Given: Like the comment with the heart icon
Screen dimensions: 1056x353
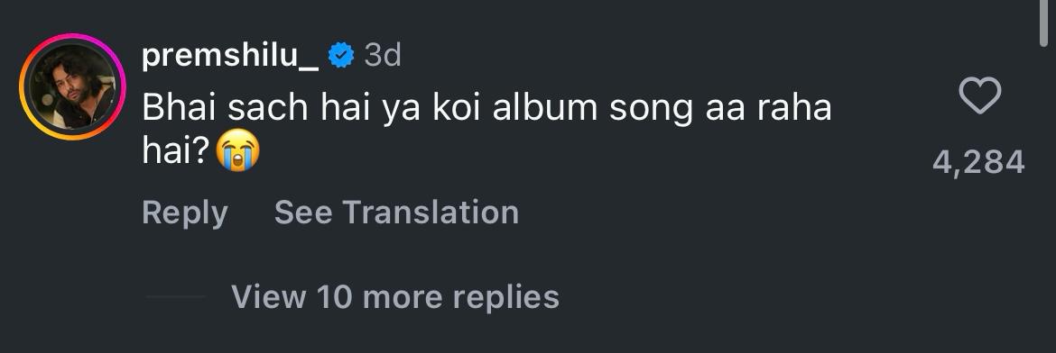Looking at the screenshot, I should (979, 95).
